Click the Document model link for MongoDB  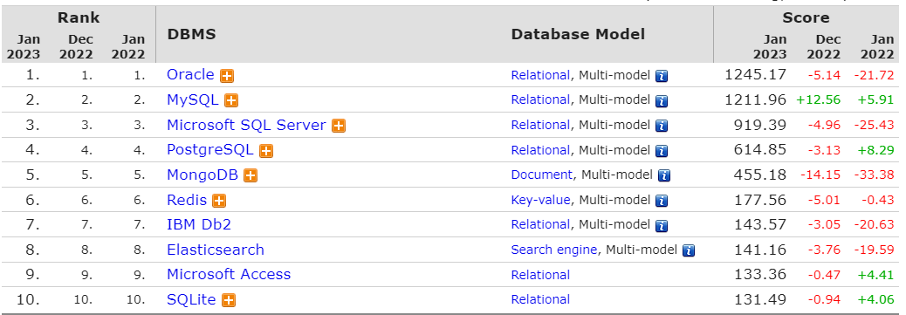(x=541, y=175)
